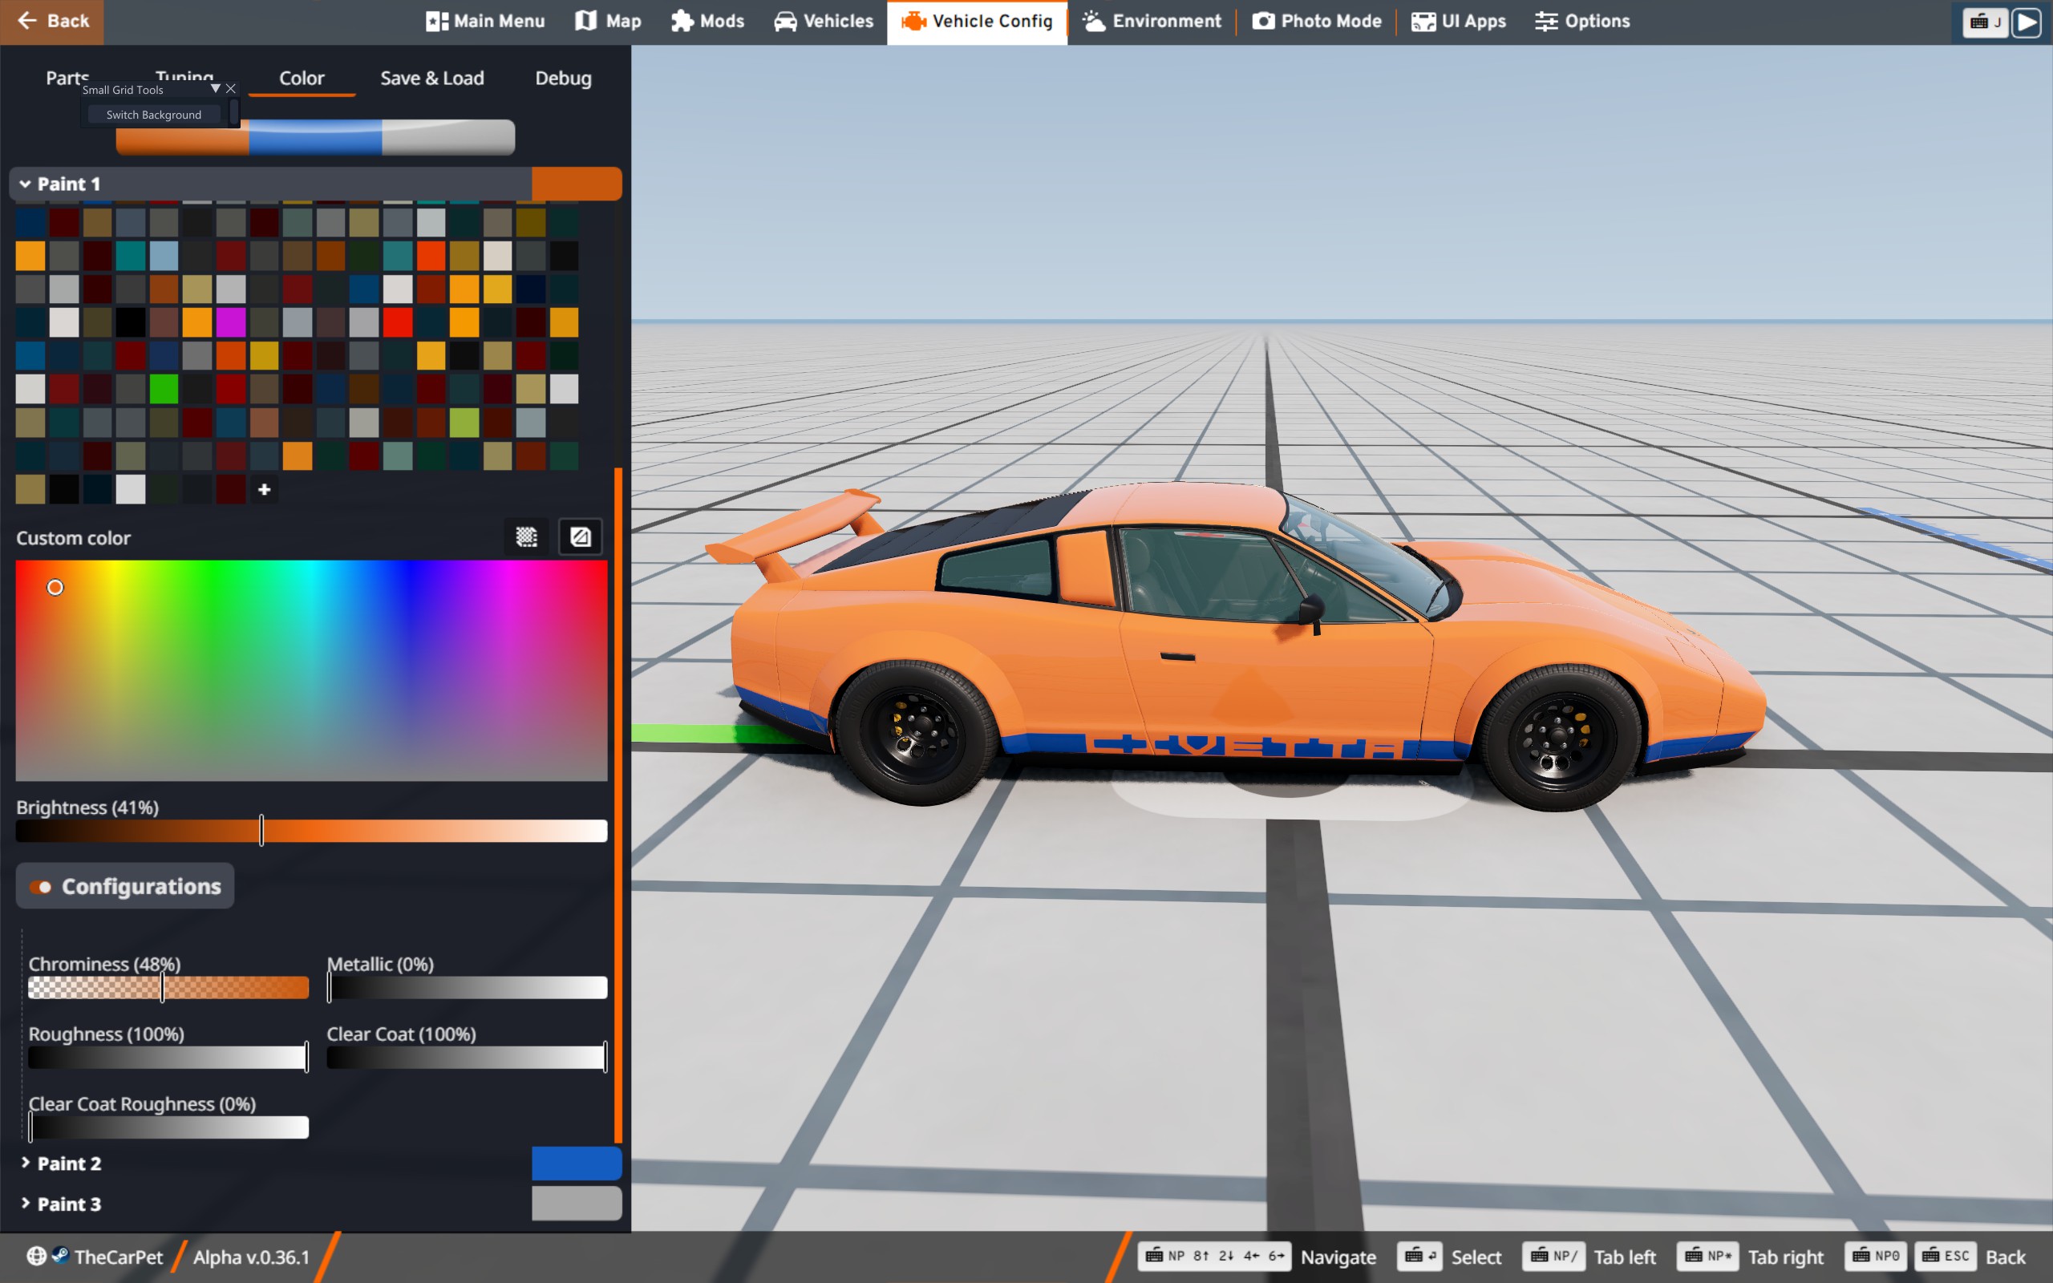
Task: Open the Photo Mode camera icon
Action: pyautogui.click(x=1263, y=21)
